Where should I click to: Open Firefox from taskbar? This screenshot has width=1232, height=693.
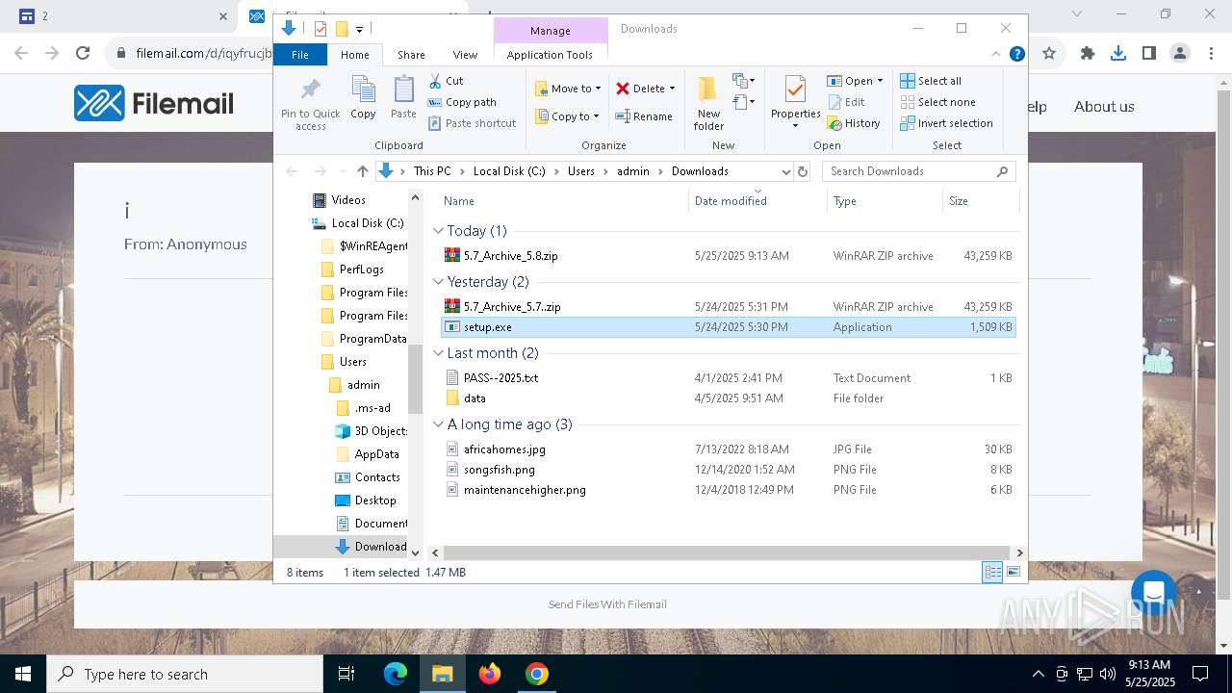490,674
